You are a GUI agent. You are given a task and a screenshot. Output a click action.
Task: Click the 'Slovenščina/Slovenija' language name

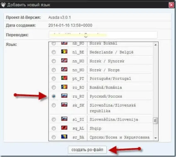click(x=114, y=120)
